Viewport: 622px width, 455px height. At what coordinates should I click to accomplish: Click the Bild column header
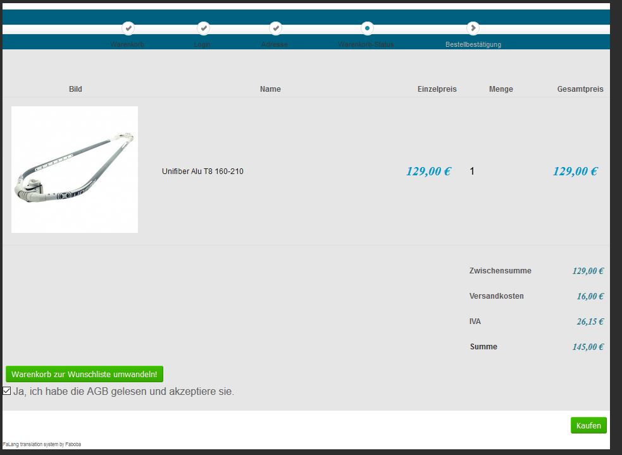[x=75, y=89]
